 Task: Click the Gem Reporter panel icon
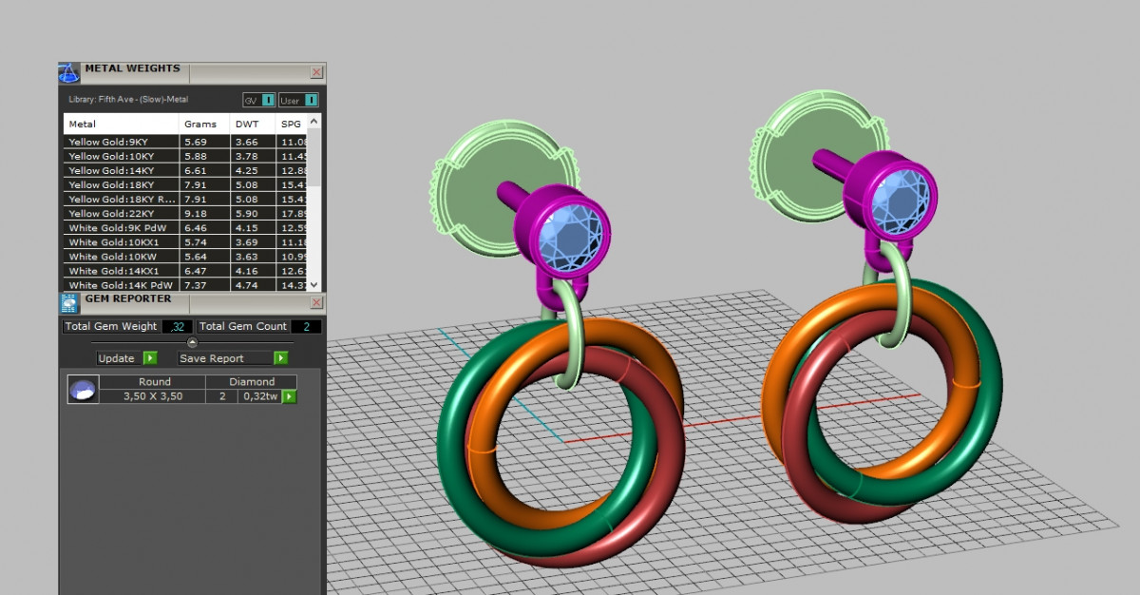68,303
